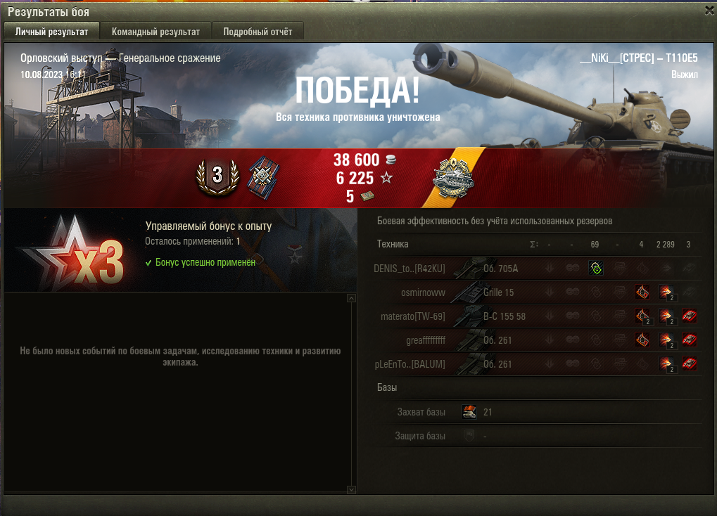Click the scroll down arrow of events panel
Screen dimensions: 717x516
[351, 489]
